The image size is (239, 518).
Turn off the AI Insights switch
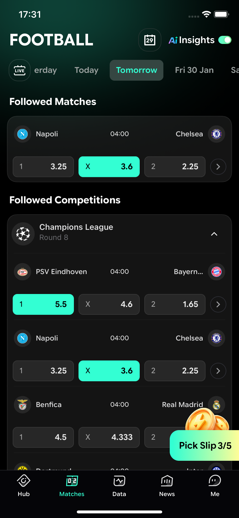[x=225, y=40]
